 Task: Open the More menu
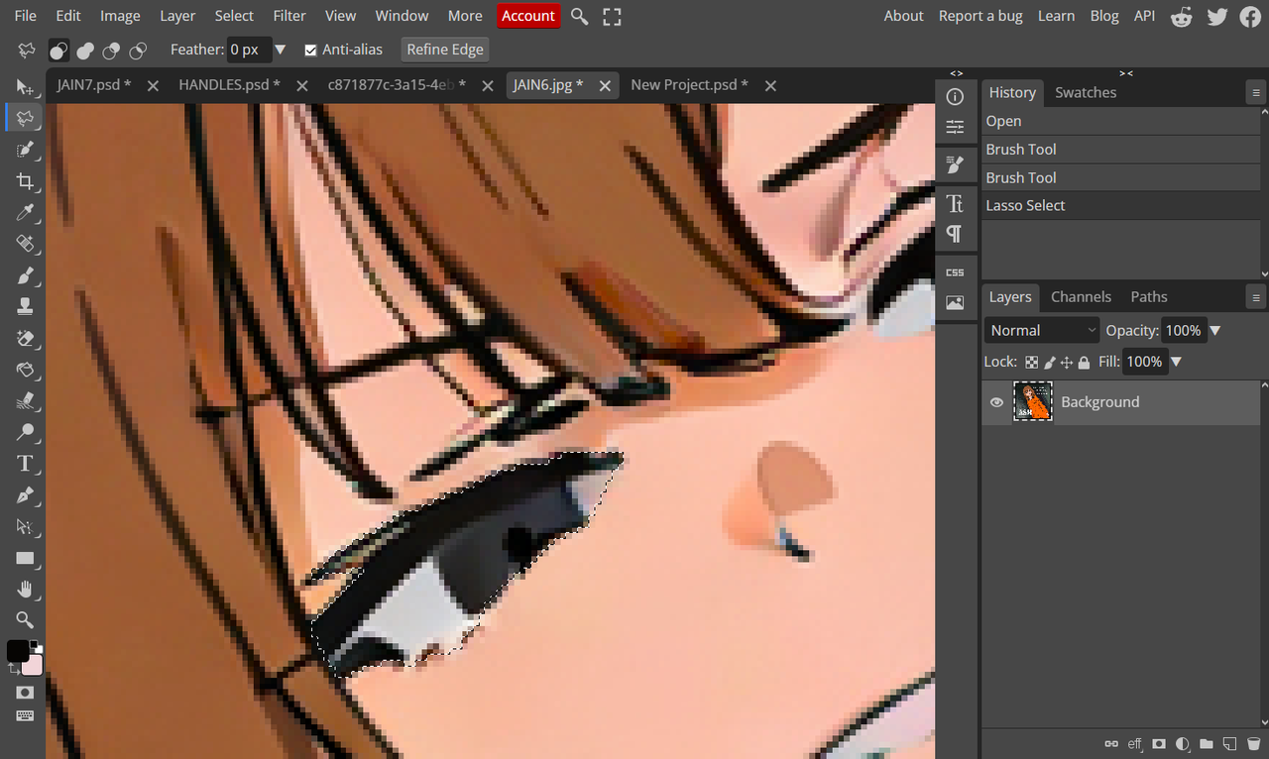click(x=465, y=16)
